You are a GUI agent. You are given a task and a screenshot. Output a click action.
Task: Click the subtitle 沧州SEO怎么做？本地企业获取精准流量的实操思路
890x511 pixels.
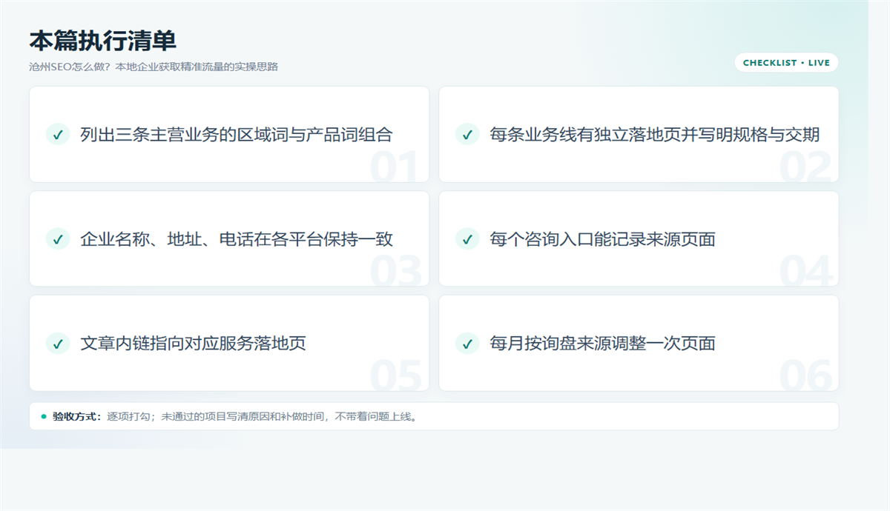[154, 67]
